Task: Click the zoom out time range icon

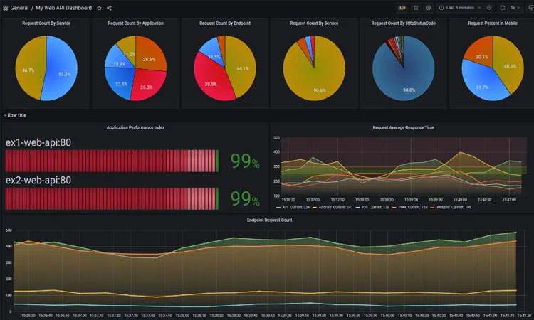Action: (490, 8)
